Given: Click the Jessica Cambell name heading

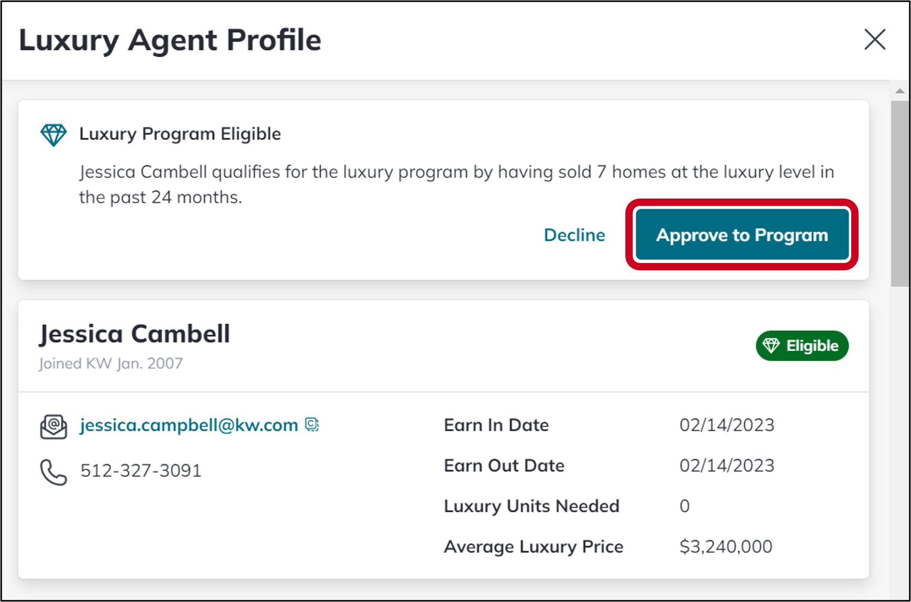Looking at the screenshot, I should click(x=135, y=334).
